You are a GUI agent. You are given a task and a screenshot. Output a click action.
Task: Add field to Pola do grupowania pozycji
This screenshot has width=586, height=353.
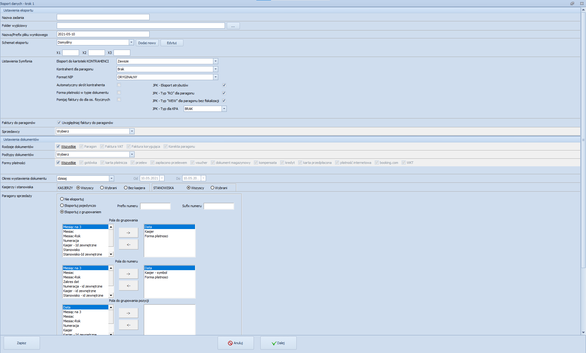(128, 313)
